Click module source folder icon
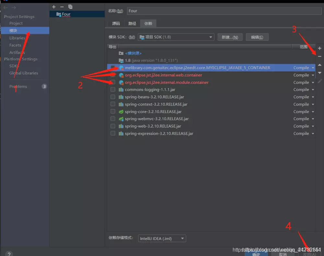The height and width of the screenshot is (256, 324). point(121,53)
